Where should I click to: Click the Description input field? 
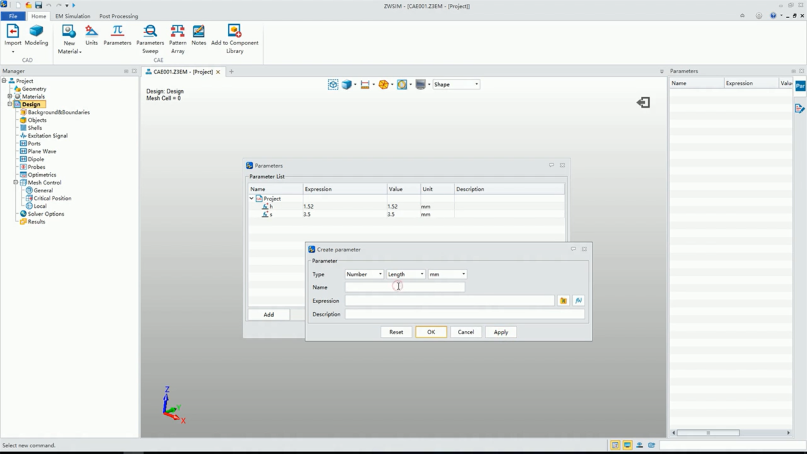pyautogui.click(x=465, y=314)
